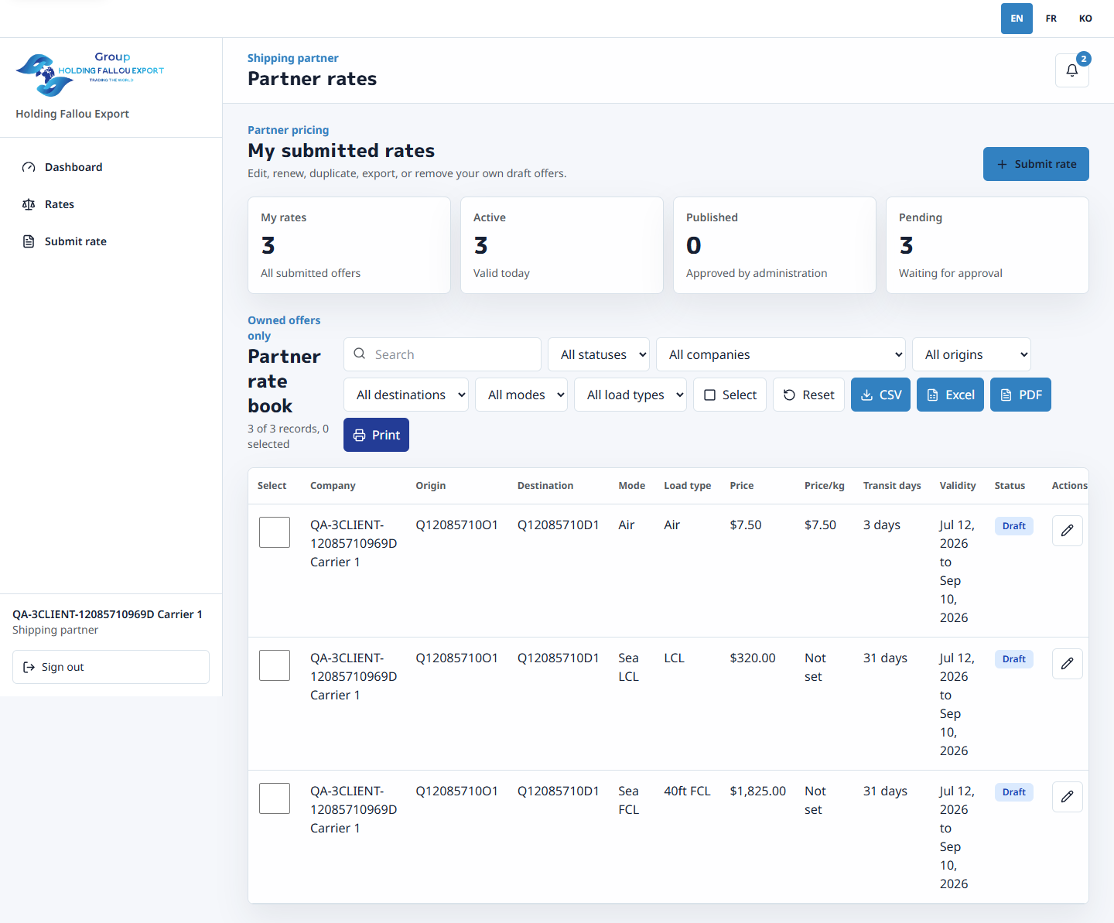Reset the rate filters
This screenshot has width=1114, height=923.
[x=808, y=395]
